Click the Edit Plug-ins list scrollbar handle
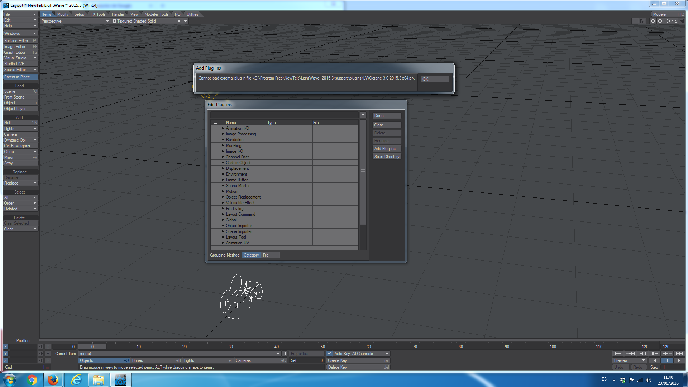Image resolution: width=688 pixels, height=387 pixels. [363, 172]
